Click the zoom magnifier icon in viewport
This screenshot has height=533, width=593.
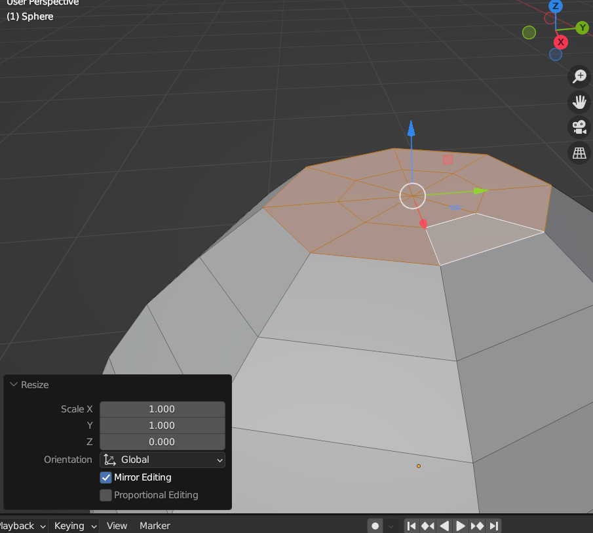pos(579,76)
